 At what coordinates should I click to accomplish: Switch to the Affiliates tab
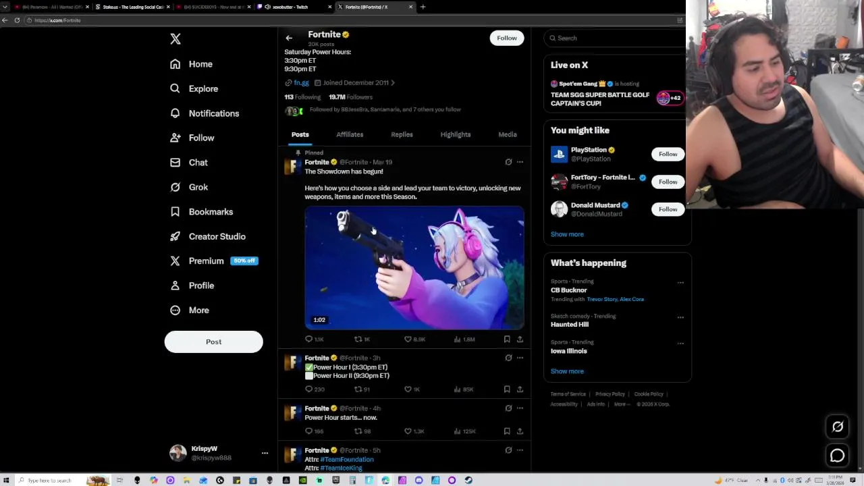[x=350, y=134]
